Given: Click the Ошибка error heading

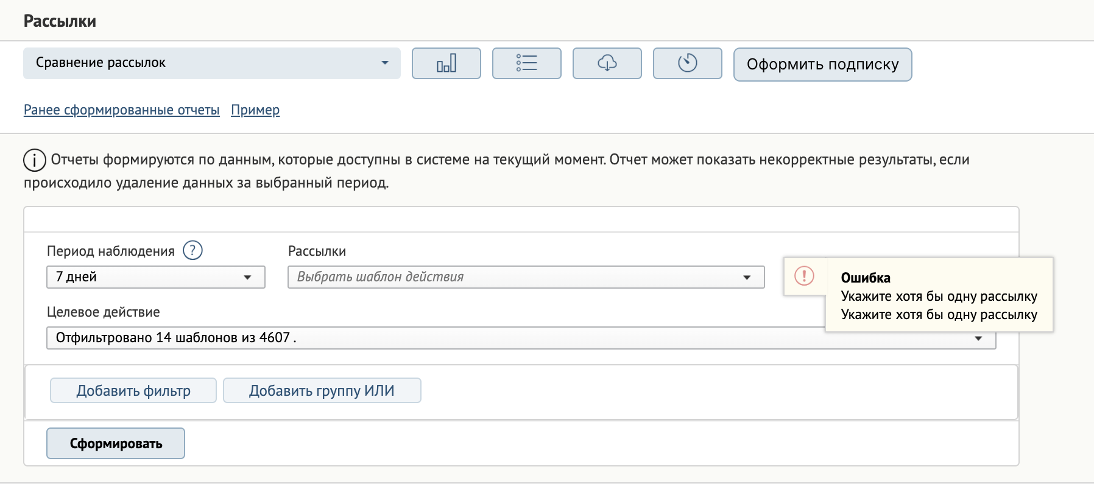Looking at the screenshot, I should (x=866, y=278).
